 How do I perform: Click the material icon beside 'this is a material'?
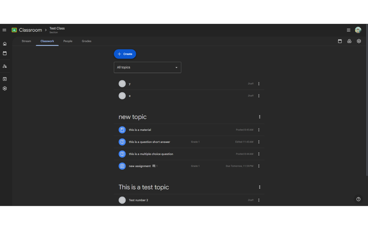[x=122, y=130]
